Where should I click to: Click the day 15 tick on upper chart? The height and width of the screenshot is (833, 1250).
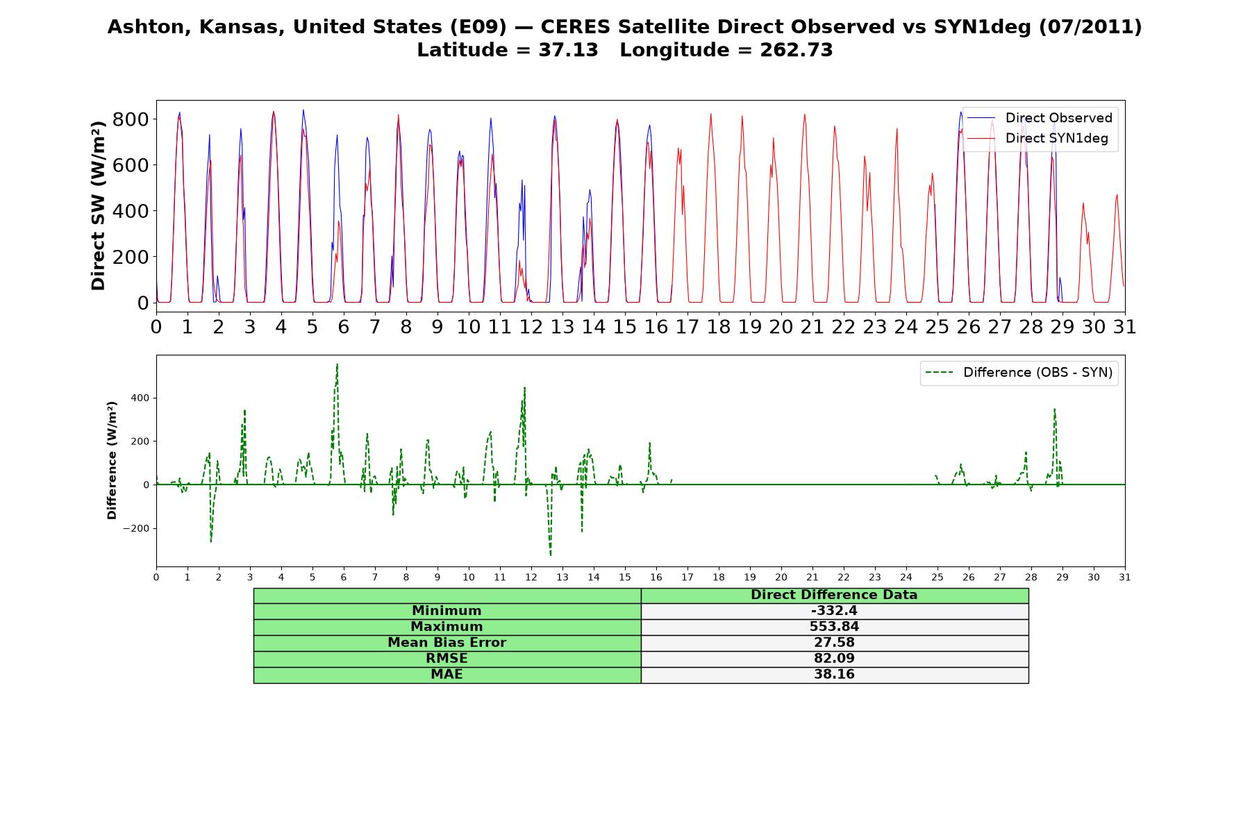point(625,326)
